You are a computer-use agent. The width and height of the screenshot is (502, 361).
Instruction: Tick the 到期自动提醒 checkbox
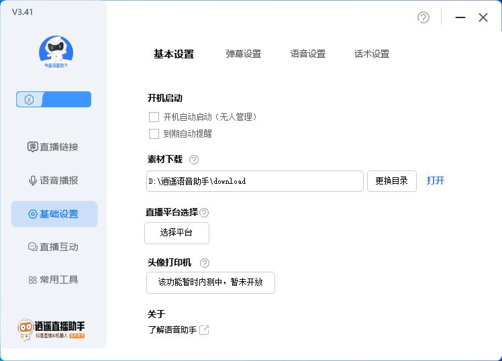[x=154, y=134]
